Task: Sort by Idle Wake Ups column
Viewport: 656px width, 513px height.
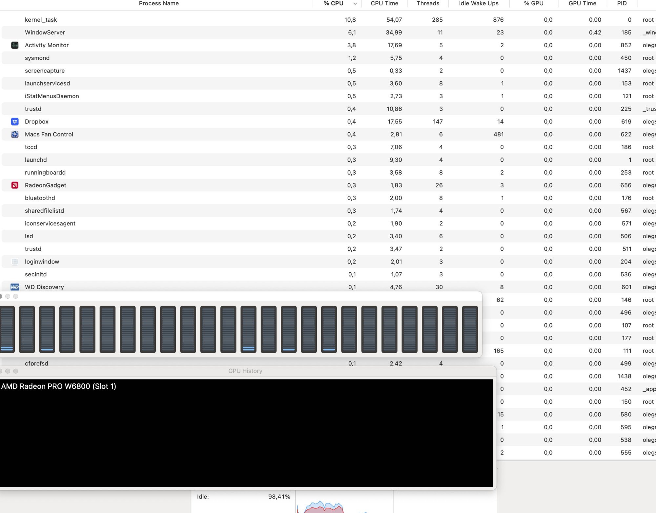Action: click(x=479, y=4)
